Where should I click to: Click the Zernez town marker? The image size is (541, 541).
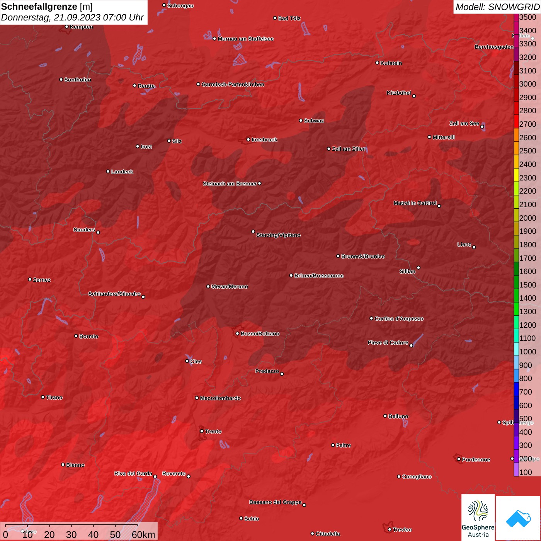[30, 279]
